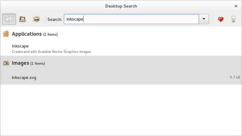Click the red heart icon
Image resolution: width=242 pixels, height=136 pixels.
click(x=221, y=19)
